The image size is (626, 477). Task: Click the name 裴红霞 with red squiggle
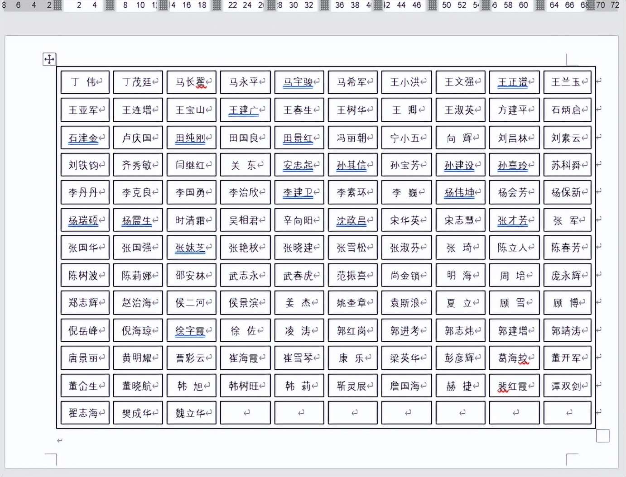(x=511, y=385)
